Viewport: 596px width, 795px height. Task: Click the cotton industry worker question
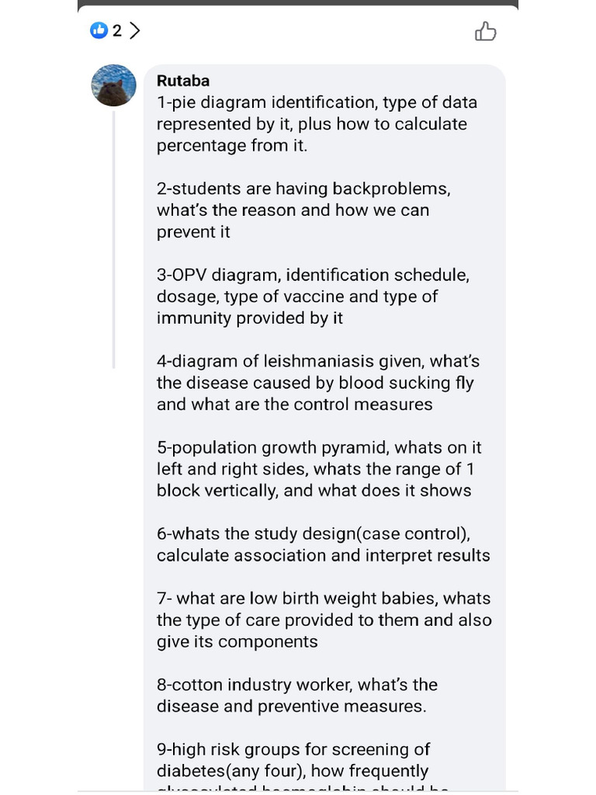(297, 695)
